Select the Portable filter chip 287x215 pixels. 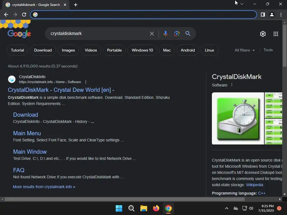click(114, 50)
